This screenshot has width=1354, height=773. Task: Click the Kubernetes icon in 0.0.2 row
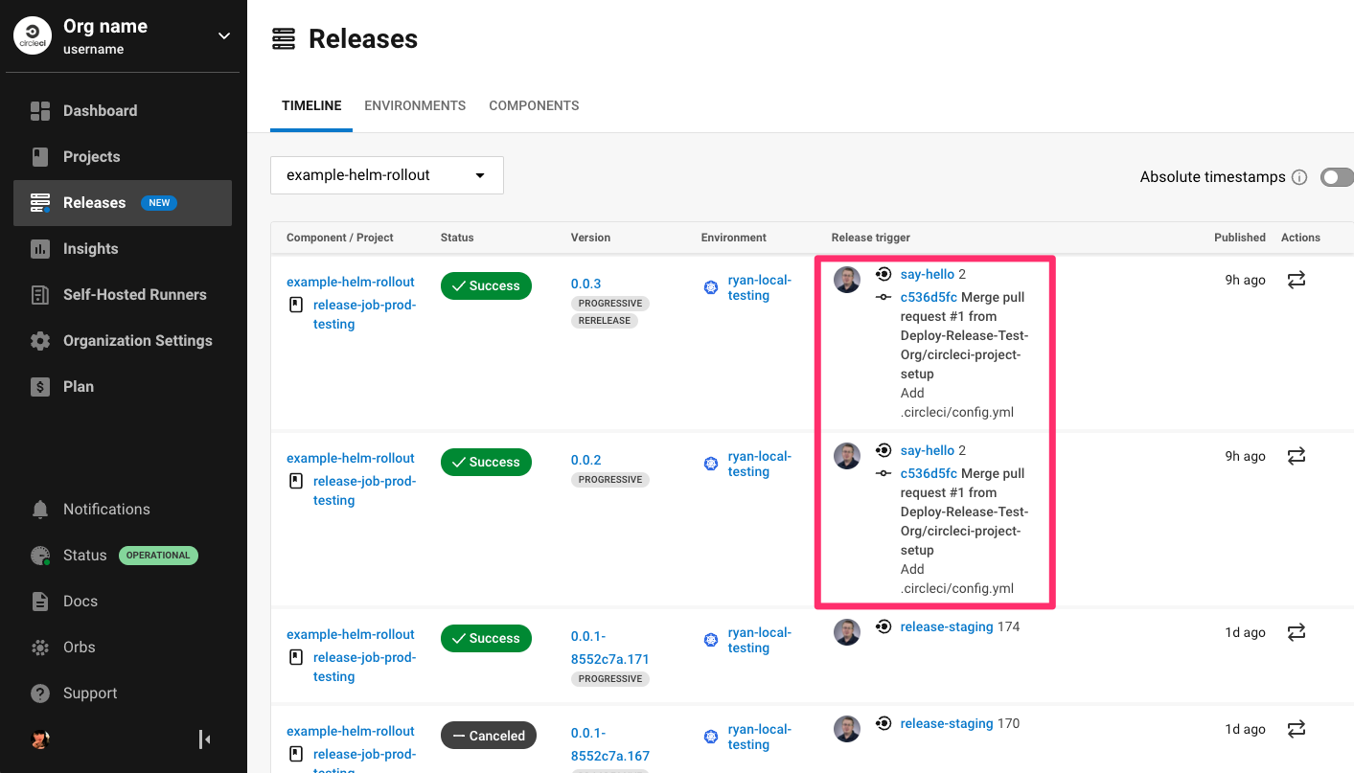tap(711, 464)
